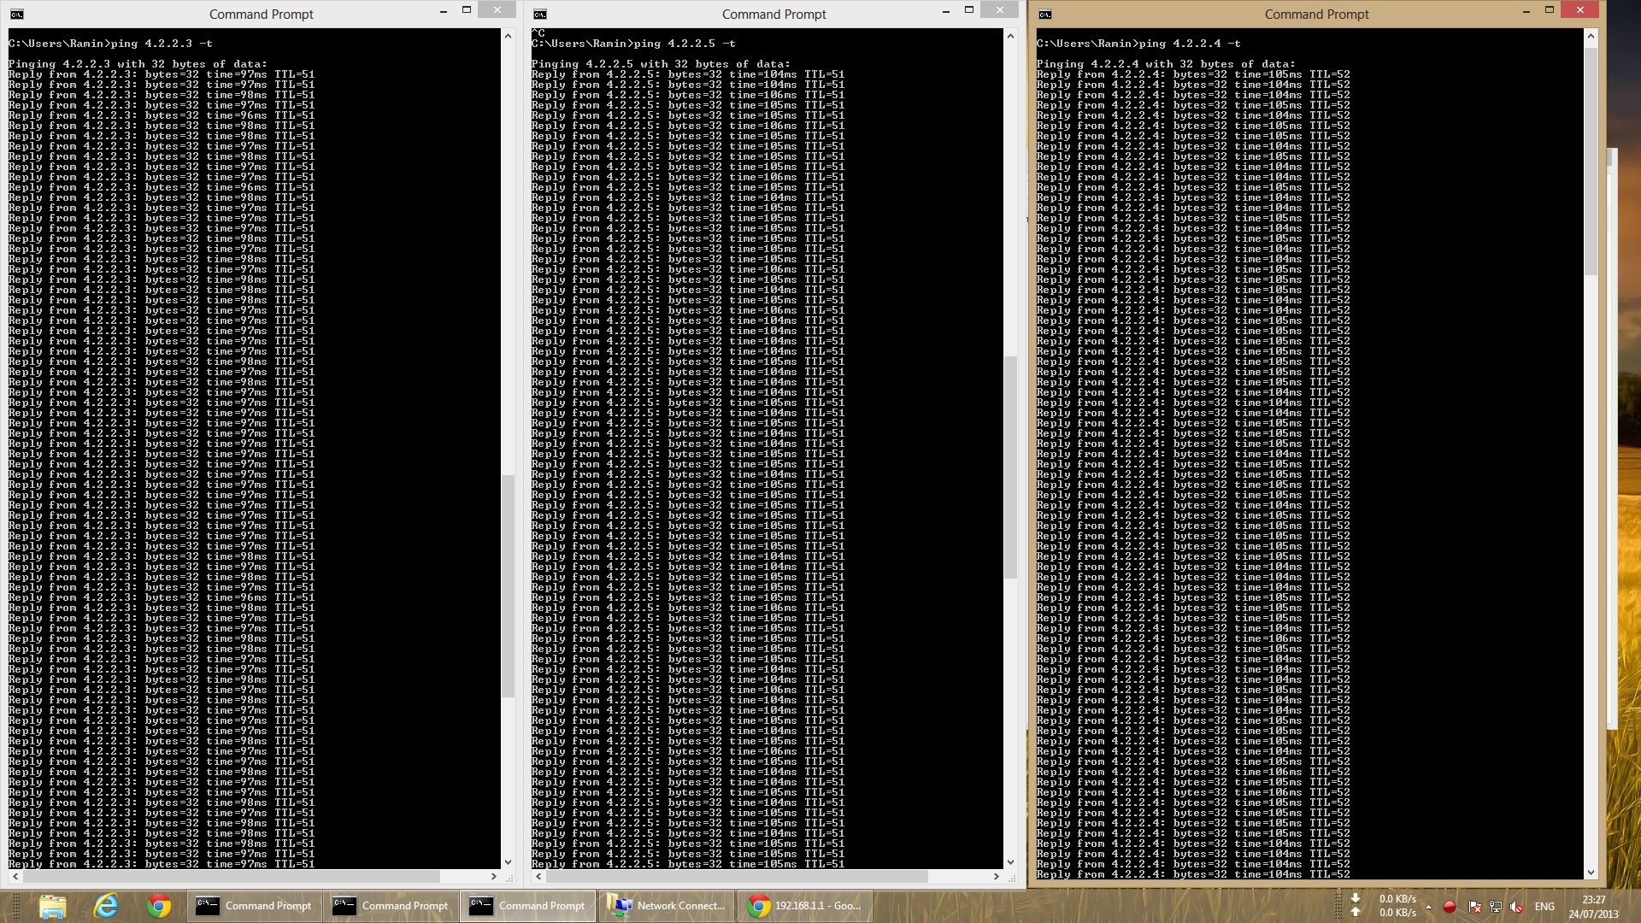Click 'Pinging 4.2.2.5 with 32 bytes of data:'

click(661, 64)
